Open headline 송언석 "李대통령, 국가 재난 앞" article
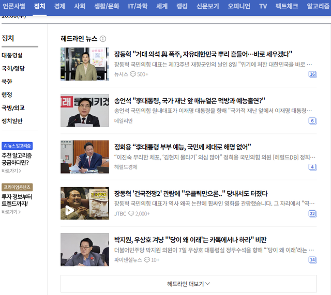 (190, 101)
